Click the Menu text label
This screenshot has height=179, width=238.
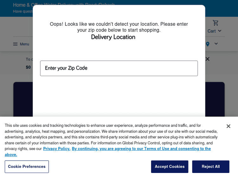24,44
